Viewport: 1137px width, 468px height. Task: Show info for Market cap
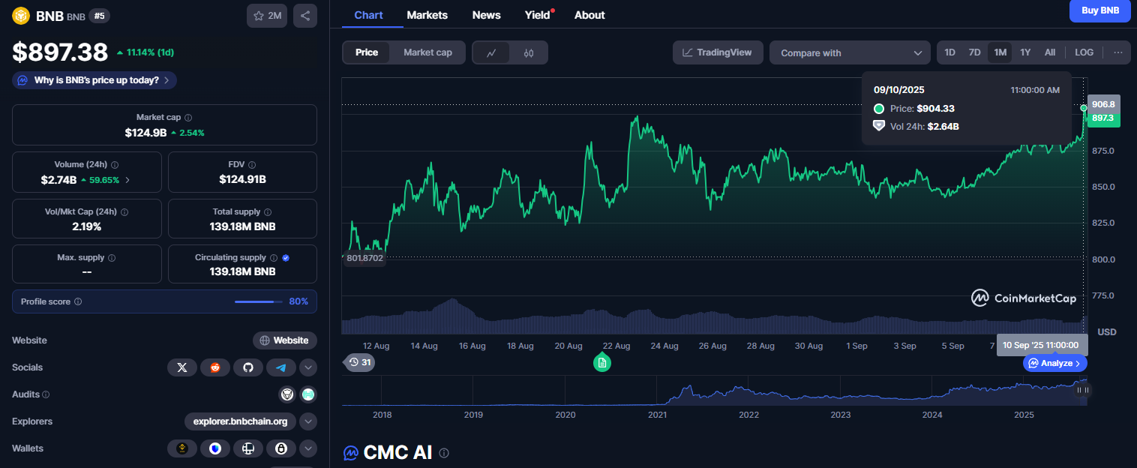pyautogui.click(x=188, y=118)
